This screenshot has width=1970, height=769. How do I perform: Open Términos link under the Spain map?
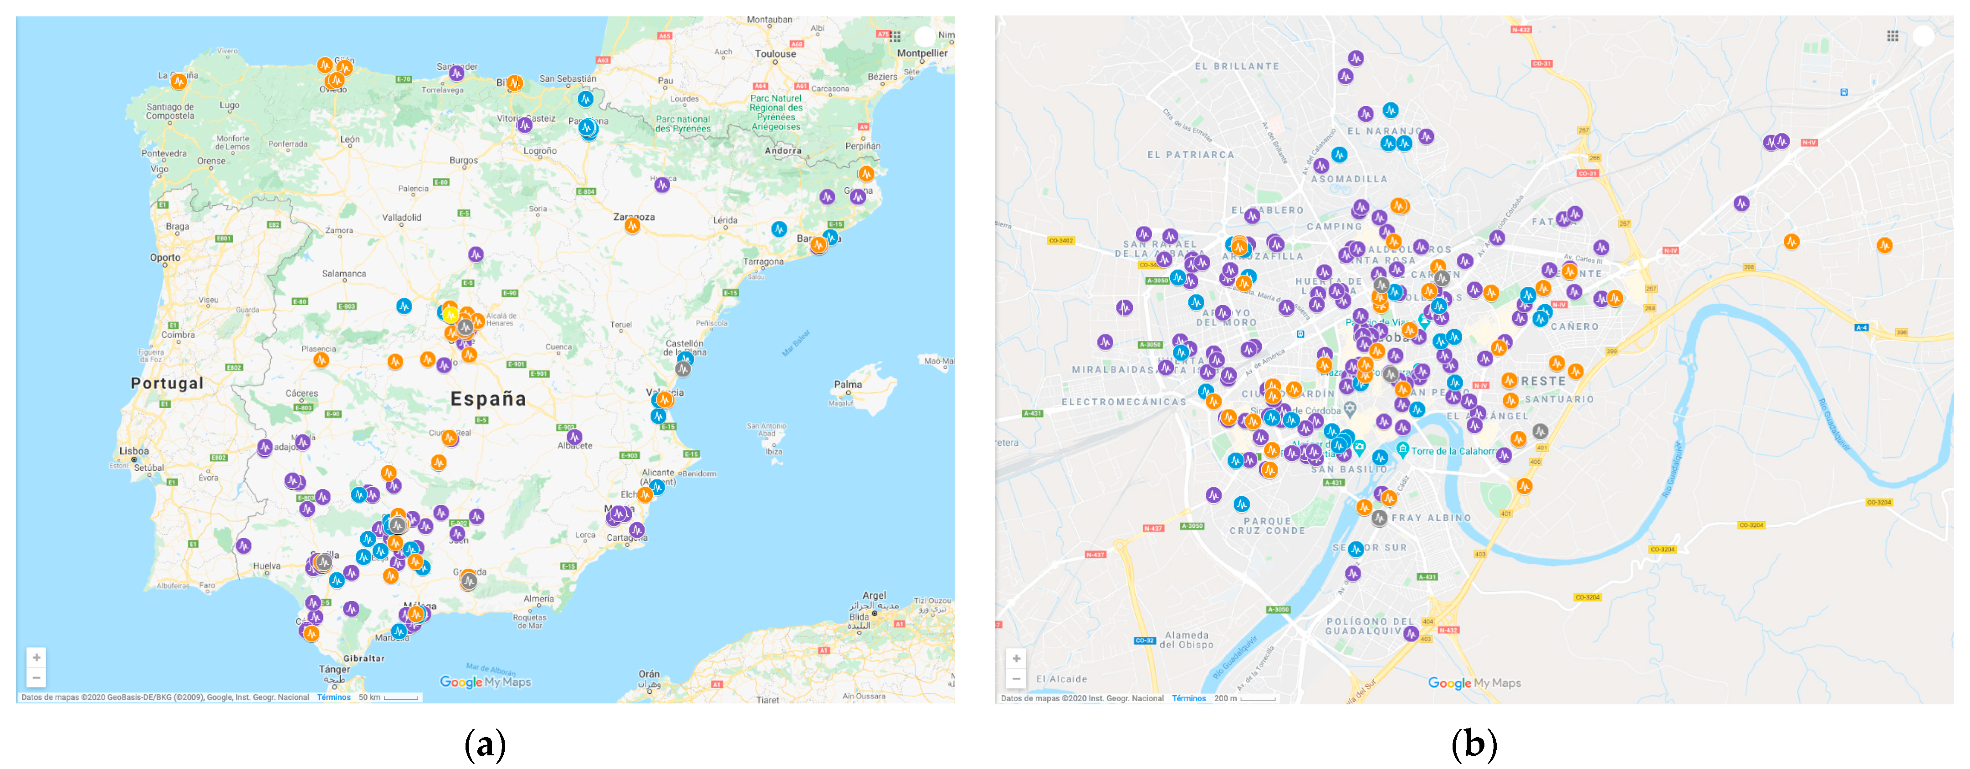point(333,697)
